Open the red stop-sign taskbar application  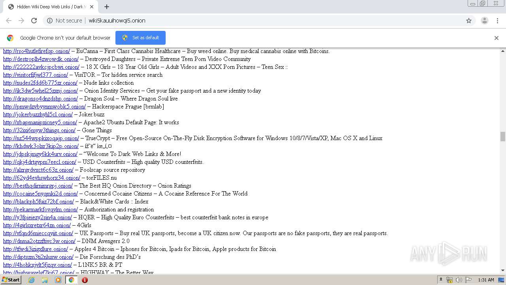85,280
